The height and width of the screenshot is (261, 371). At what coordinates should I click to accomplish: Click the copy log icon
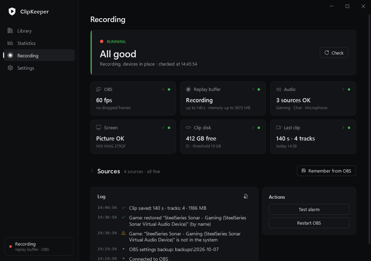click(246, 196)
